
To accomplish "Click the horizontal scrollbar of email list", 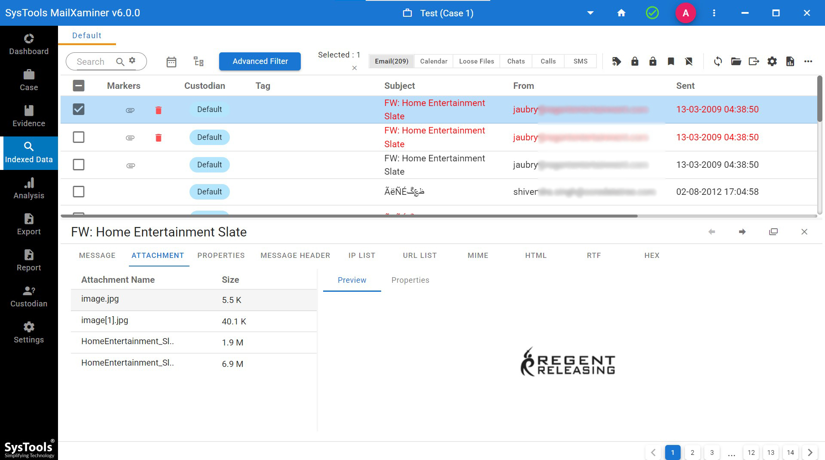I will point(349,216).
